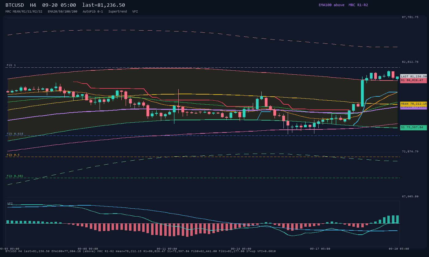Select the EMA20/50/100/200 legend entry

tap(63, 12)
